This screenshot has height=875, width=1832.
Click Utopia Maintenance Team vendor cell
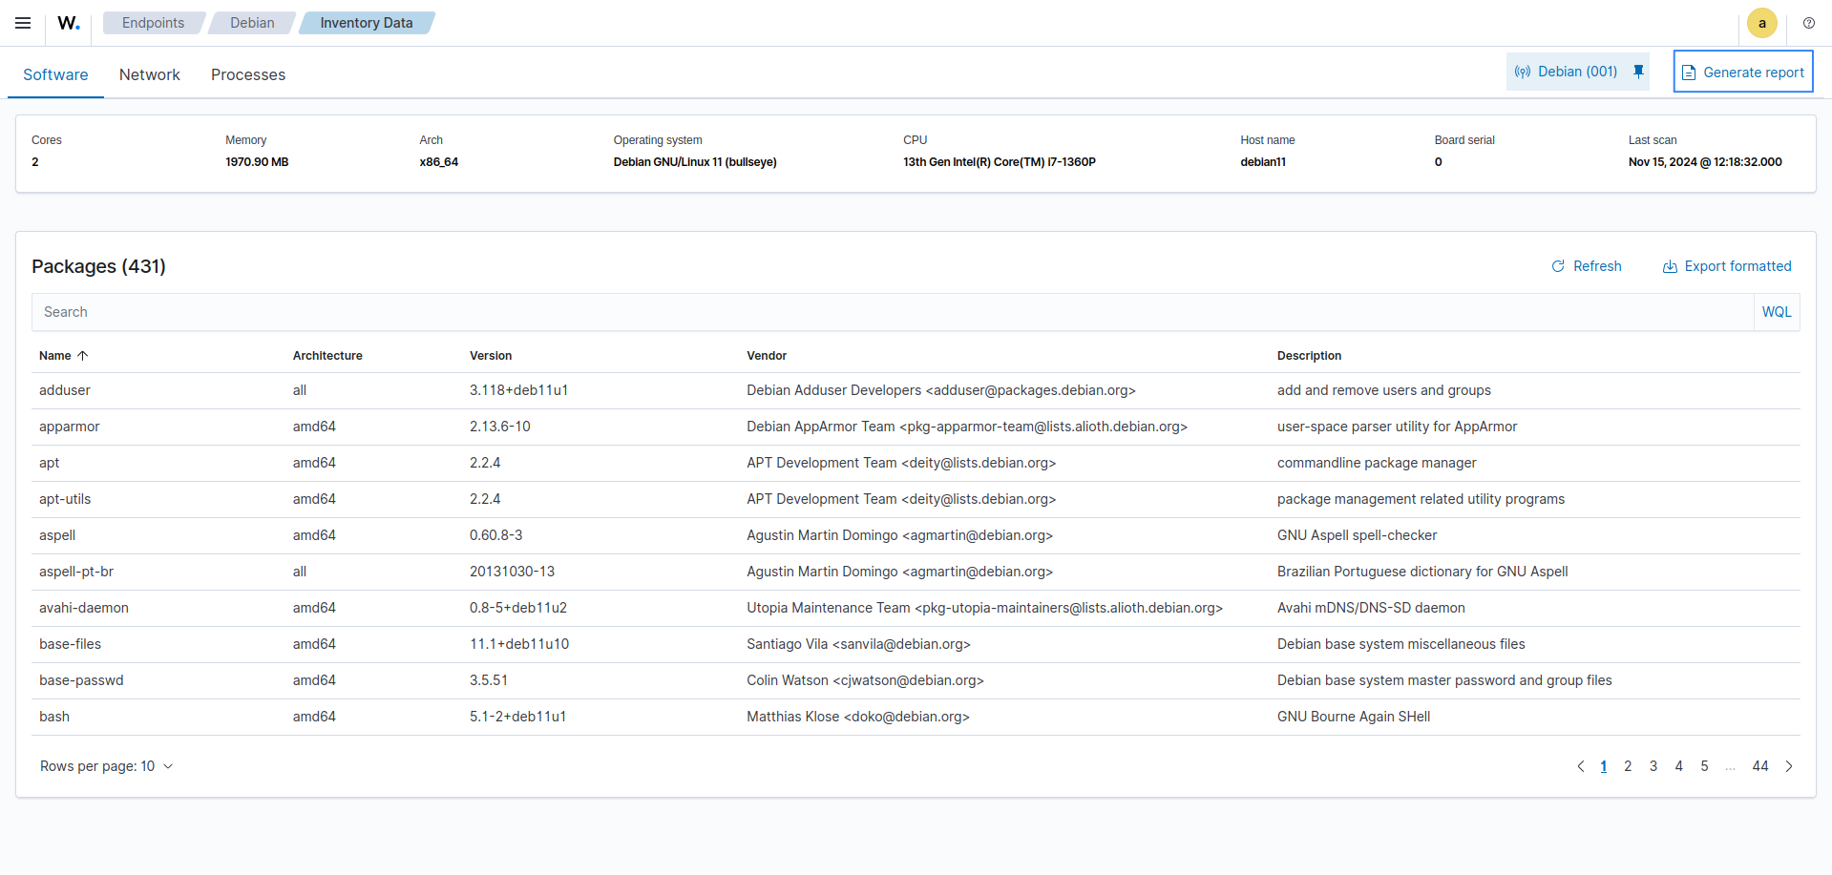984,608
